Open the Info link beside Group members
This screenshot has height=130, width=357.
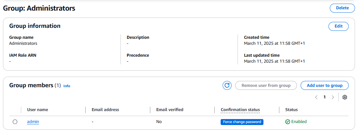[x=67, y=86]
